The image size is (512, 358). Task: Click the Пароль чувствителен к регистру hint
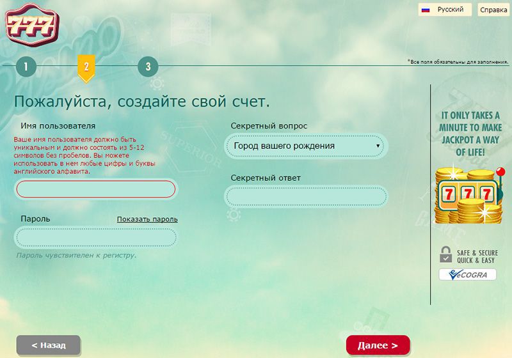(x=76, y=255)
